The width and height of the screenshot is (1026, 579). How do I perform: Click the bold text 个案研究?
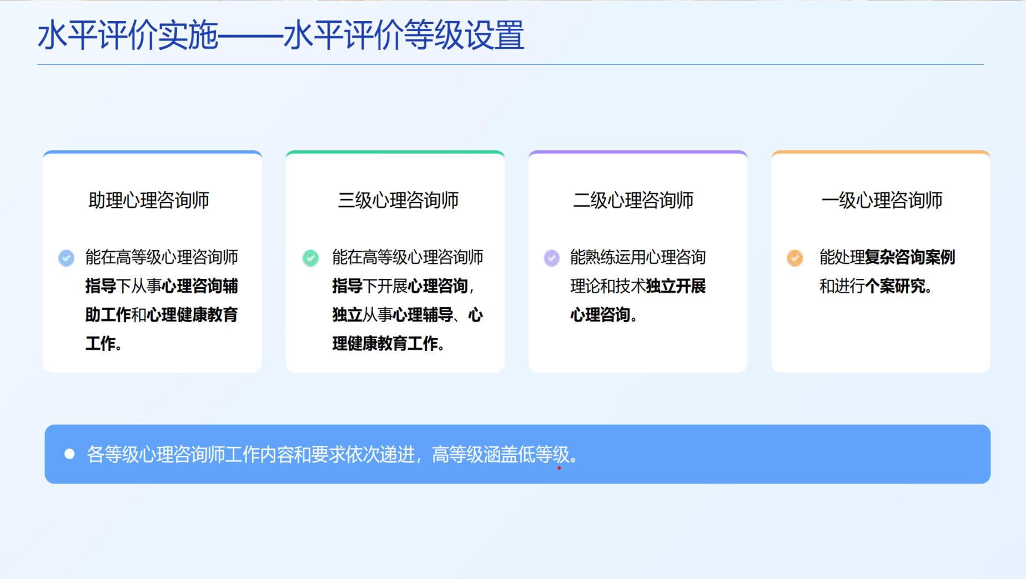tap(895, 286)
